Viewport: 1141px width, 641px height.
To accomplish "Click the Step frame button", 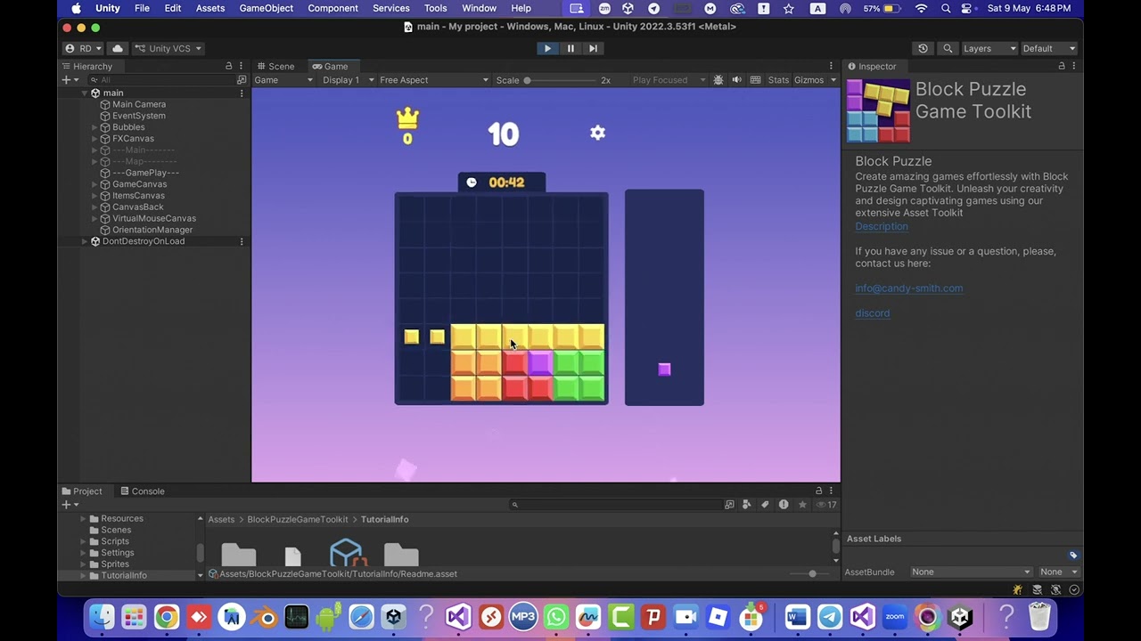I will pyautogui.click(x=593, y=48).
